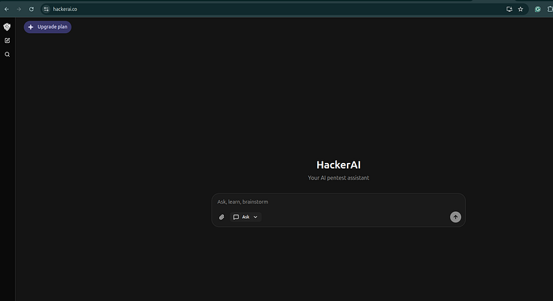Select the hackerai.co address bar URL
Viewport: 553px width, 301px height.
point(65,9)
